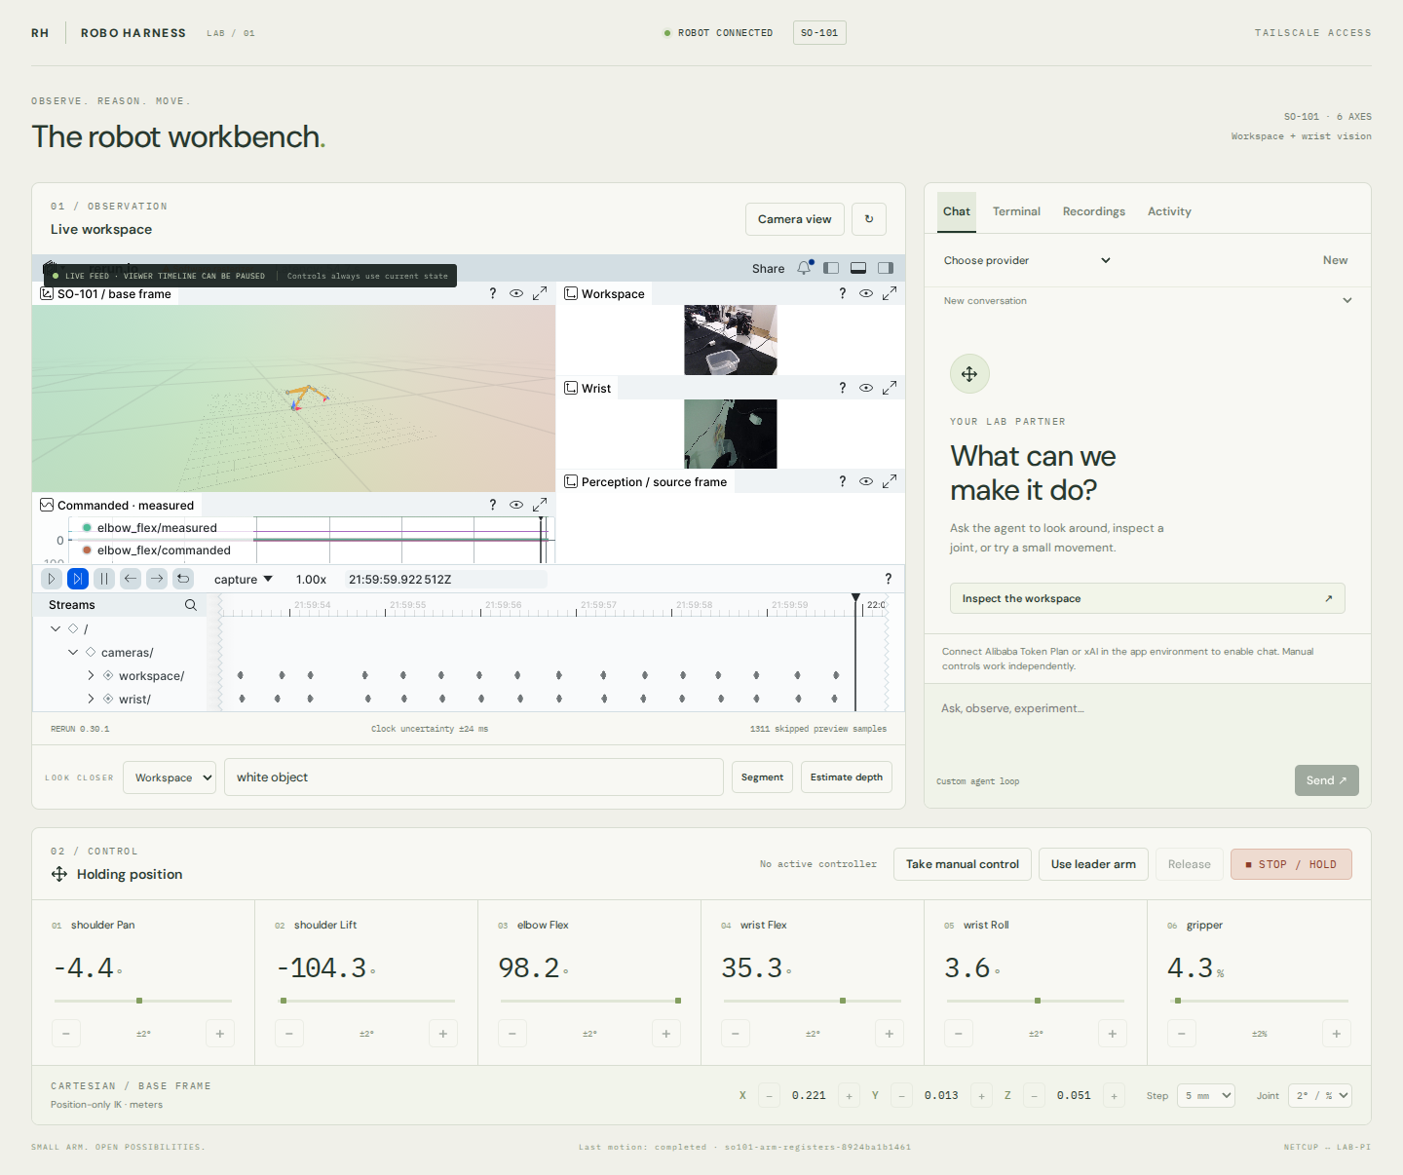Open help for Wrist camera view
Screen dimensions: 1403x1175
click(x=842, y=388)
